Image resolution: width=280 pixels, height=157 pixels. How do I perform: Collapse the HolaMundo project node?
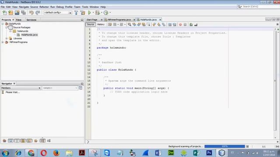[x=3, y=24]
